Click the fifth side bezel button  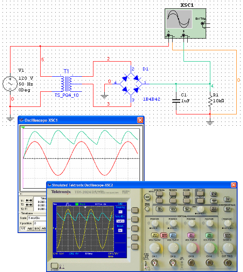pyautogui.click(x=135, y=246)
